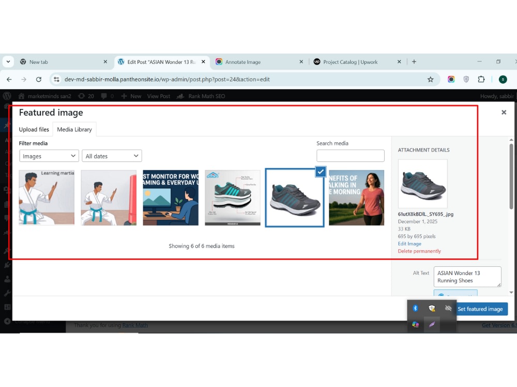Click Delete permanently link
The height and width of the screenshot is (387, 517).
click(419, 251)
